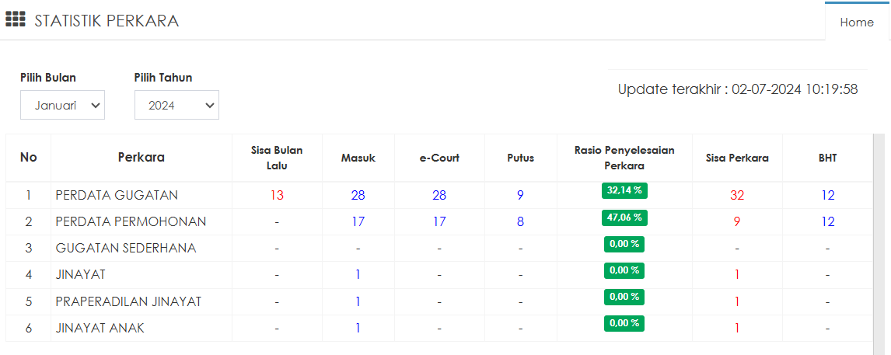Select Perdata Permohonan Putus value 8
The image size is (891, 355).
coord(520,222)
